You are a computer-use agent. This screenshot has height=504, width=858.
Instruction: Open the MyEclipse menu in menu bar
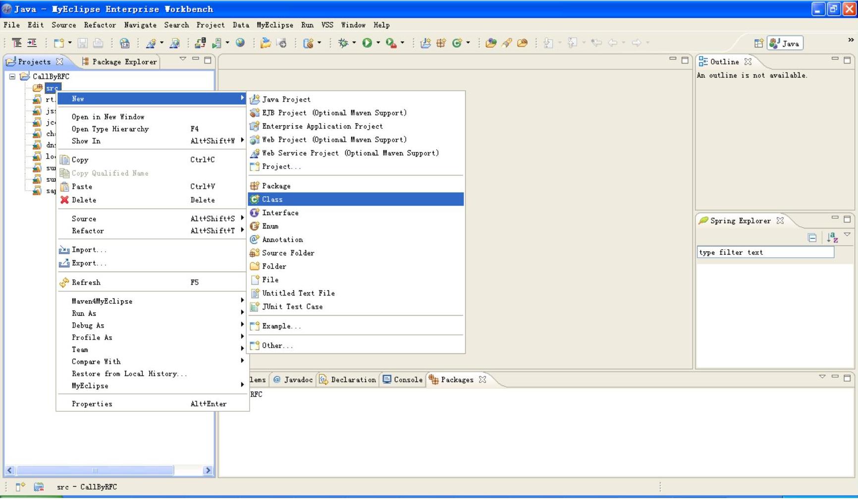[x=274, y=25]
